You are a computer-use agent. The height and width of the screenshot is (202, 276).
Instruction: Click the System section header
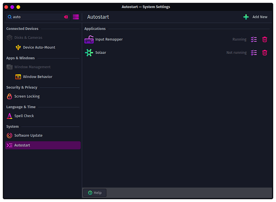pos(12,126)
